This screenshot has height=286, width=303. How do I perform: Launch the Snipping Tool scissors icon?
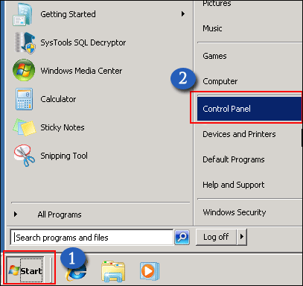(25, 156)
